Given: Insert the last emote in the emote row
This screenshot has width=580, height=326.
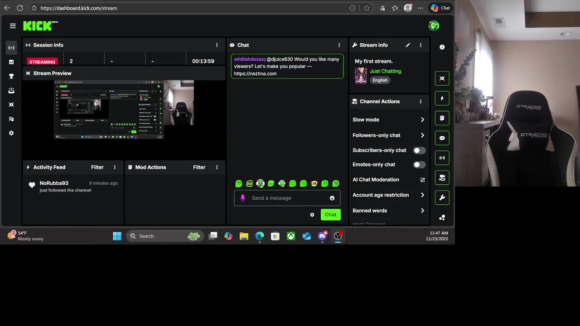Looking at the screenshot, I should point(336,183).
